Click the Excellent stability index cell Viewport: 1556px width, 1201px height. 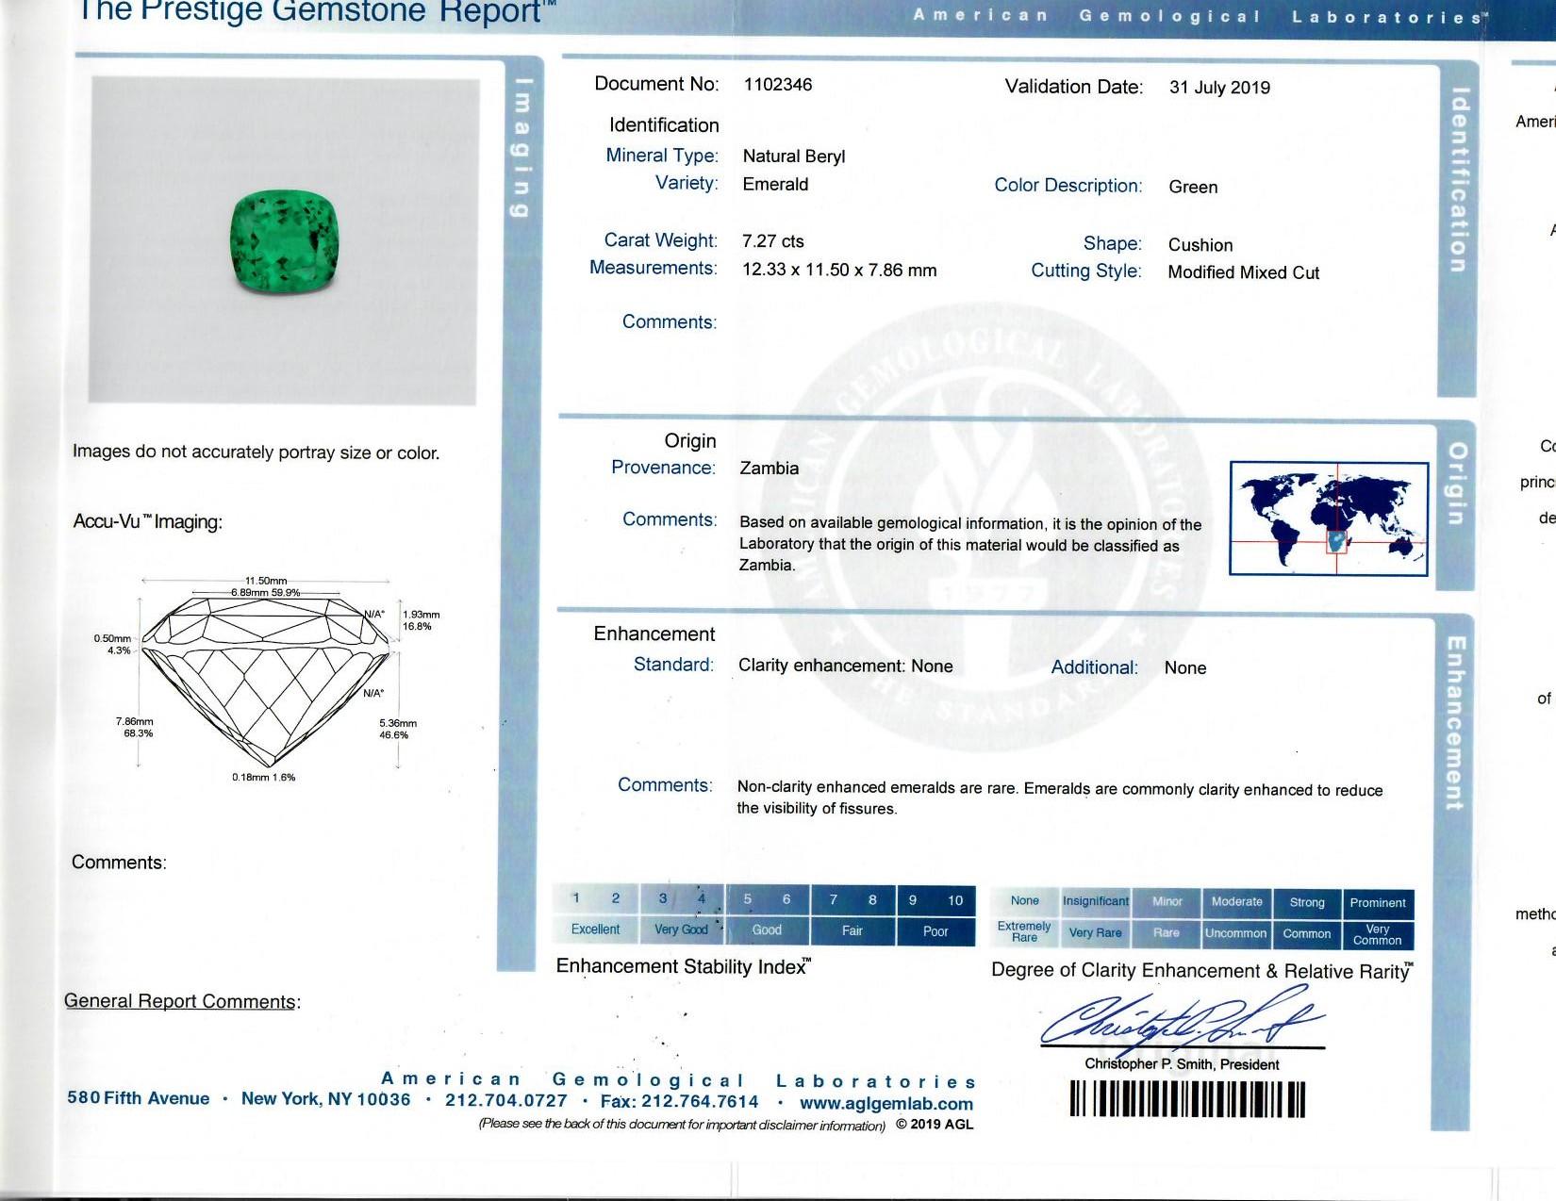click(595, 930)
